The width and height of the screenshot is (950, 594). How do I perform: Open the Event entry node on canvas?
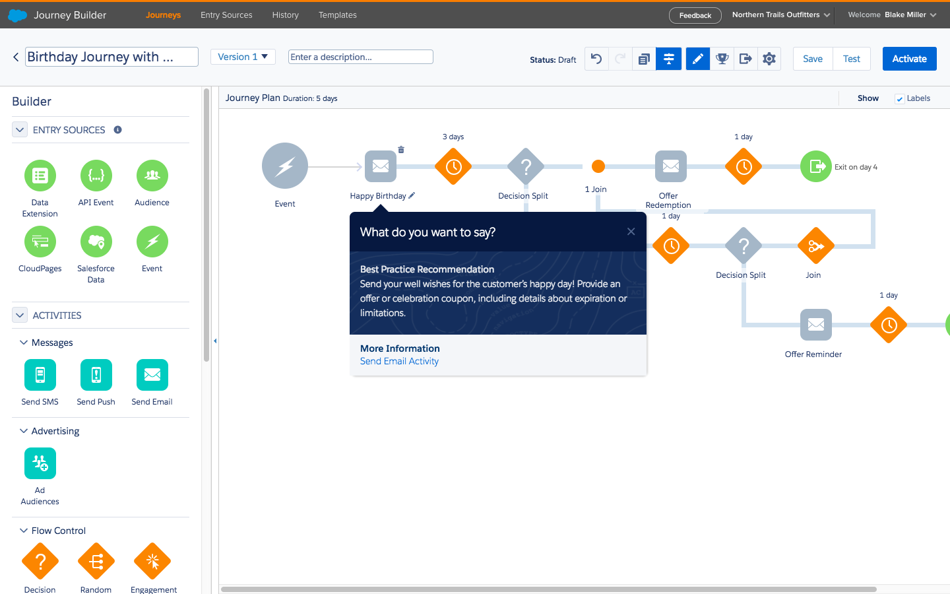pos(285,166)
